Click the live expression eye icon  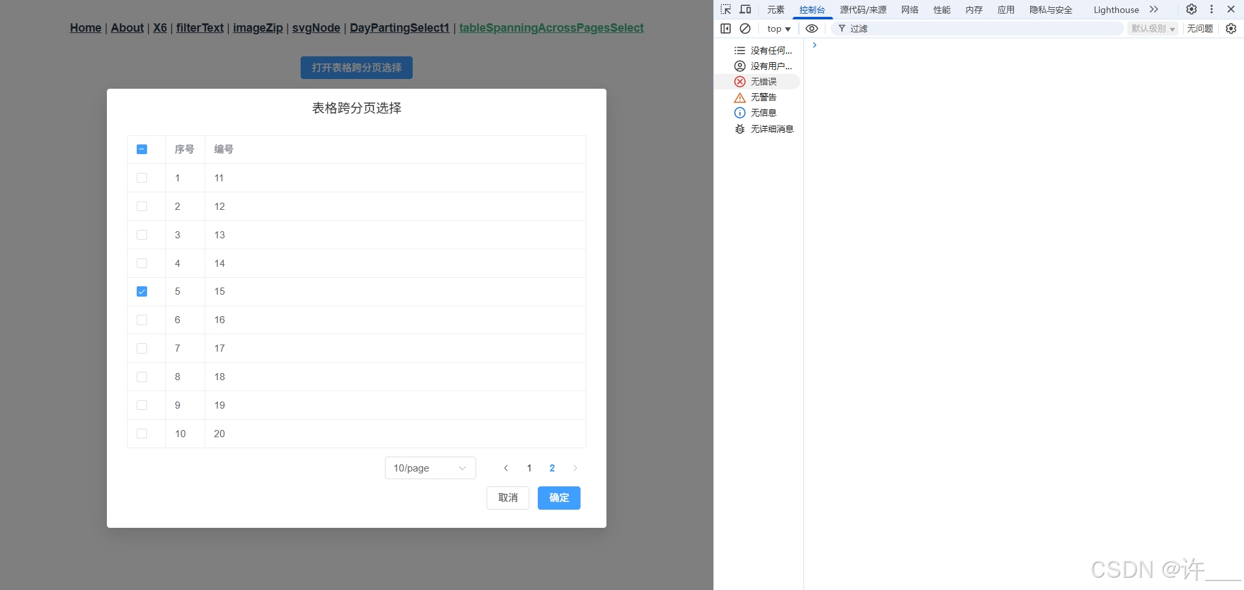(812, 28)
